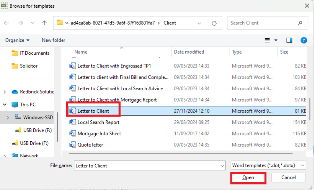Viewport: 314px width, 190px height.
Task: Click the Back navigation arrow
Action: pyautogui.click(x=7, y=23)
